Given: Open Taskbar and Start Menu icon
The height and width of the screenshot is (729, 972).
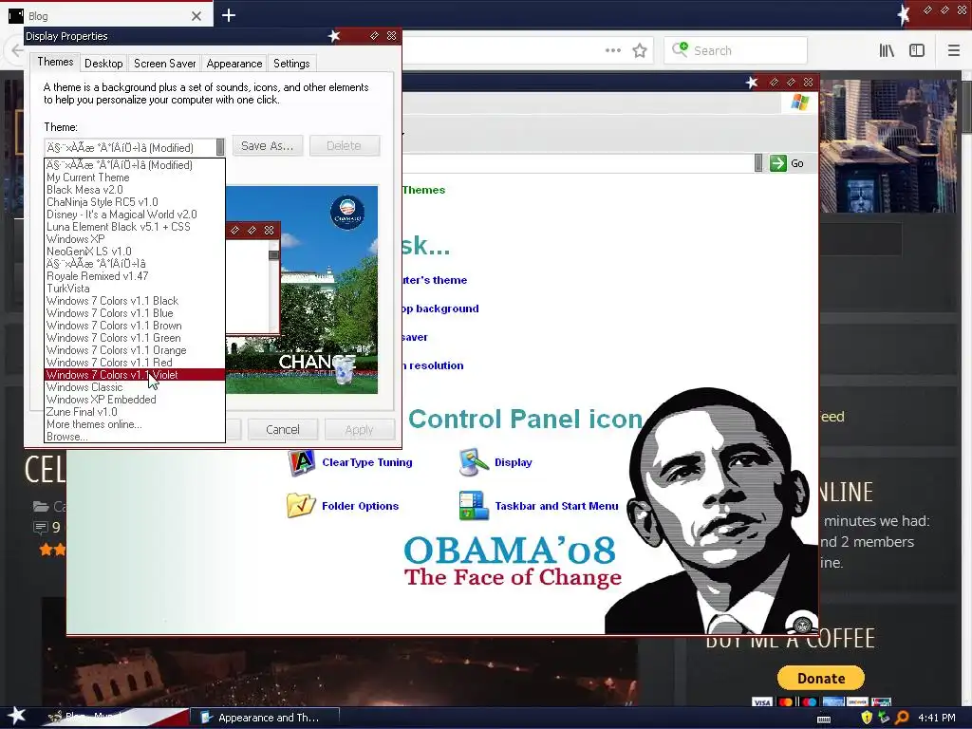Looking at the screenshot, I should pyautogui.click(x=474, y=505).
